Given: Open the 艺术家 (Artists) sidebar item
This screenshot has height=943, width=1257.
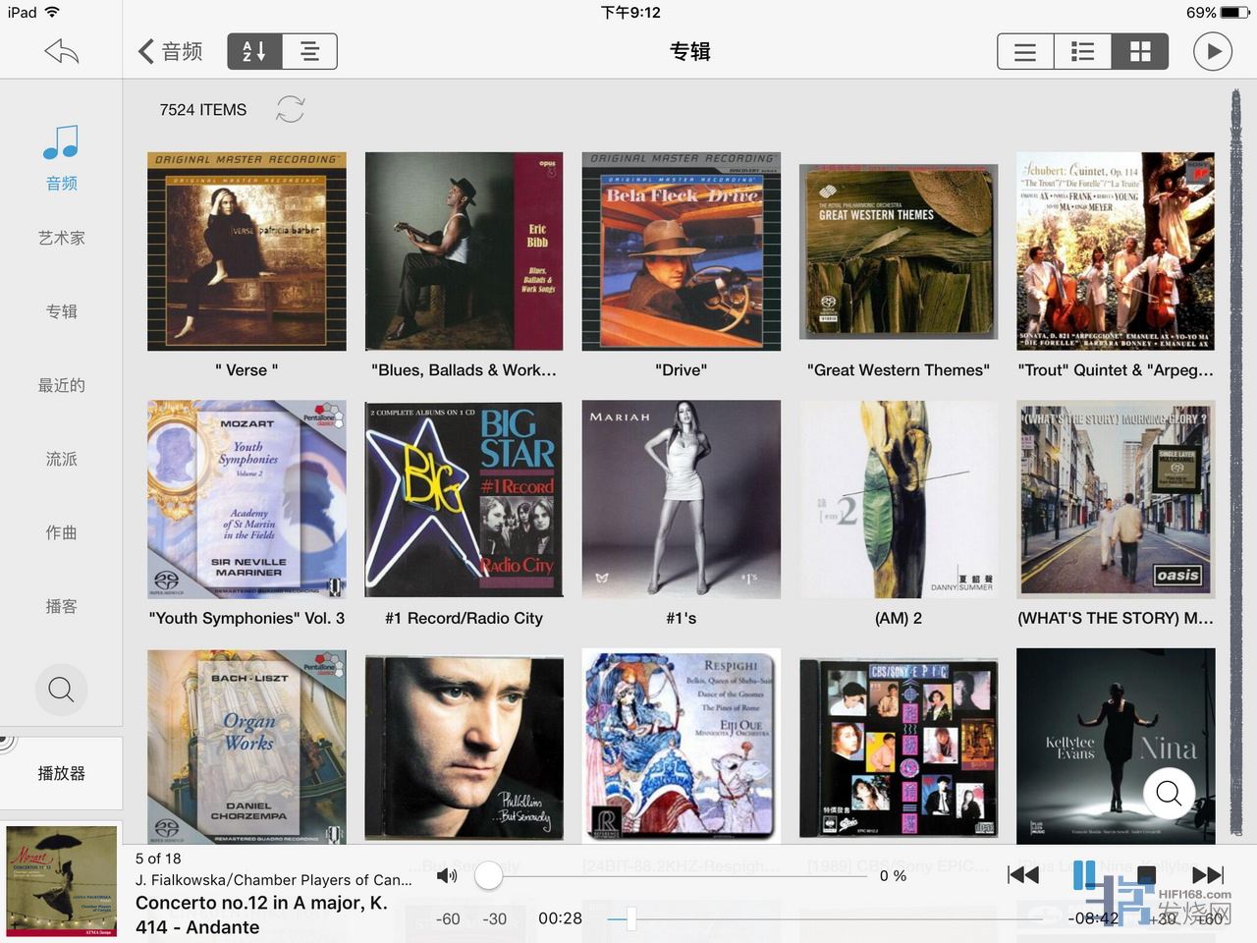Looking at the screenshot, I should [61, 238].
